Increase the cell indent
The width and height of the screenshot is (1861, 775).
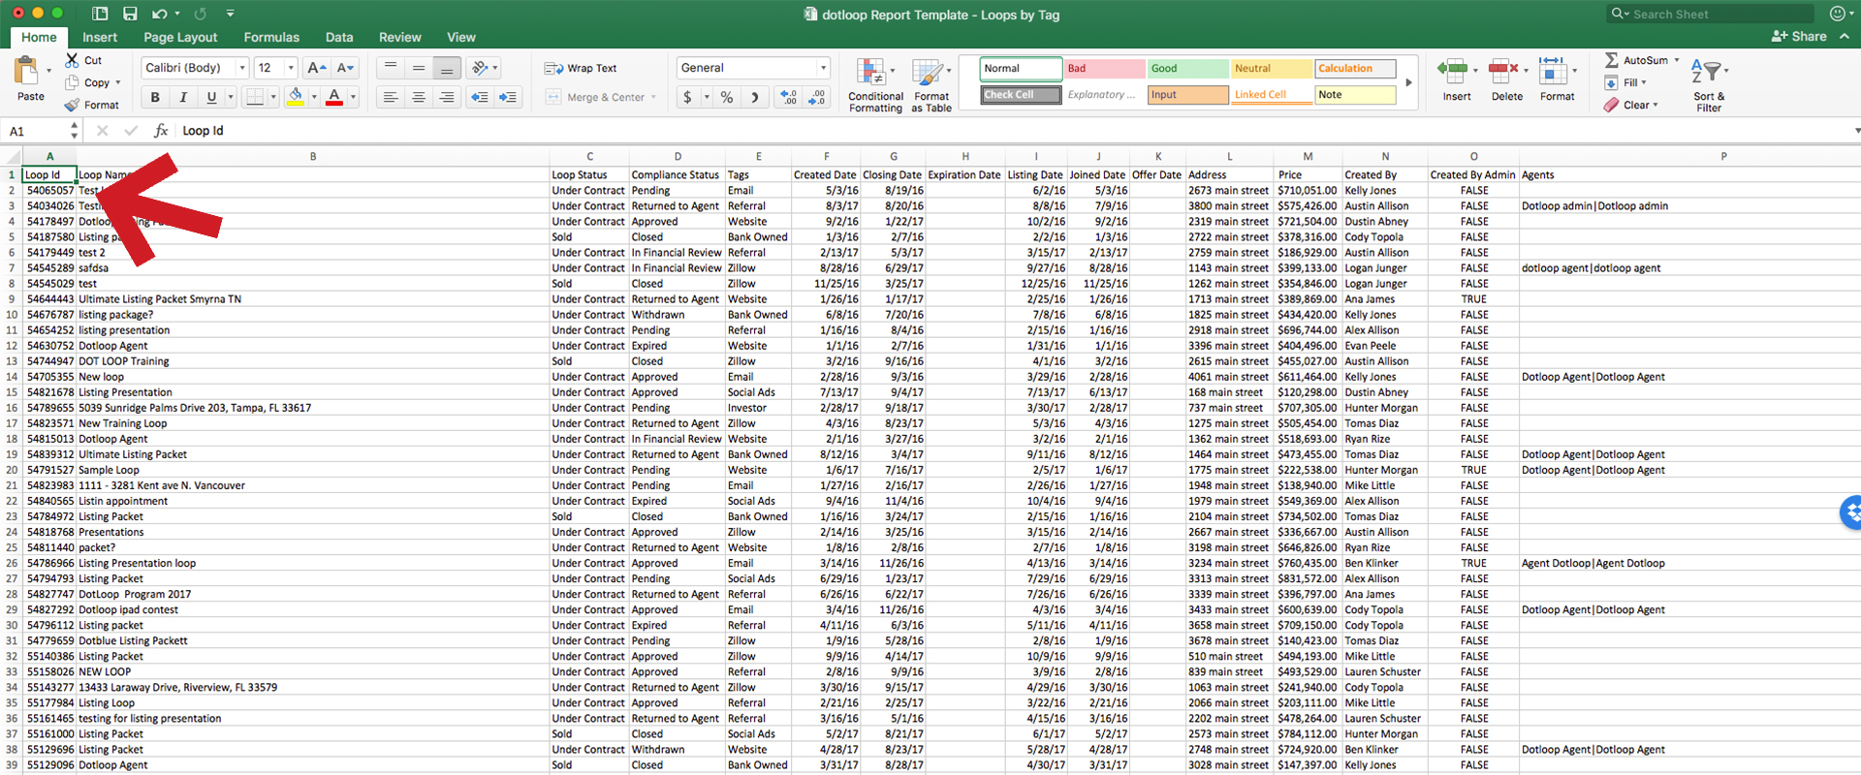coord(508,97)
